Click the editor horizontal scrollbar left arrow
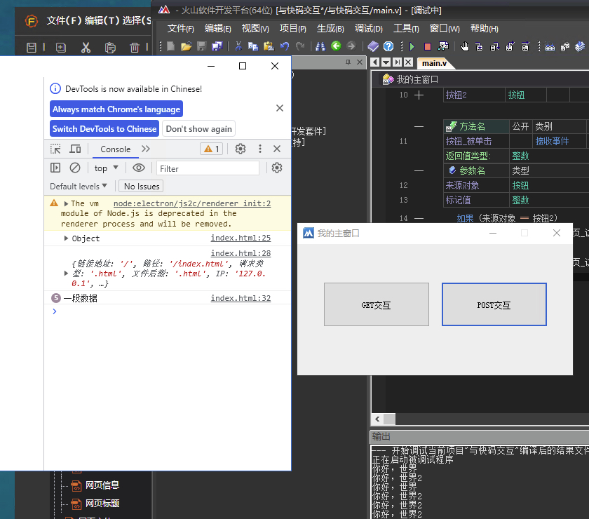 click(377, 419)
